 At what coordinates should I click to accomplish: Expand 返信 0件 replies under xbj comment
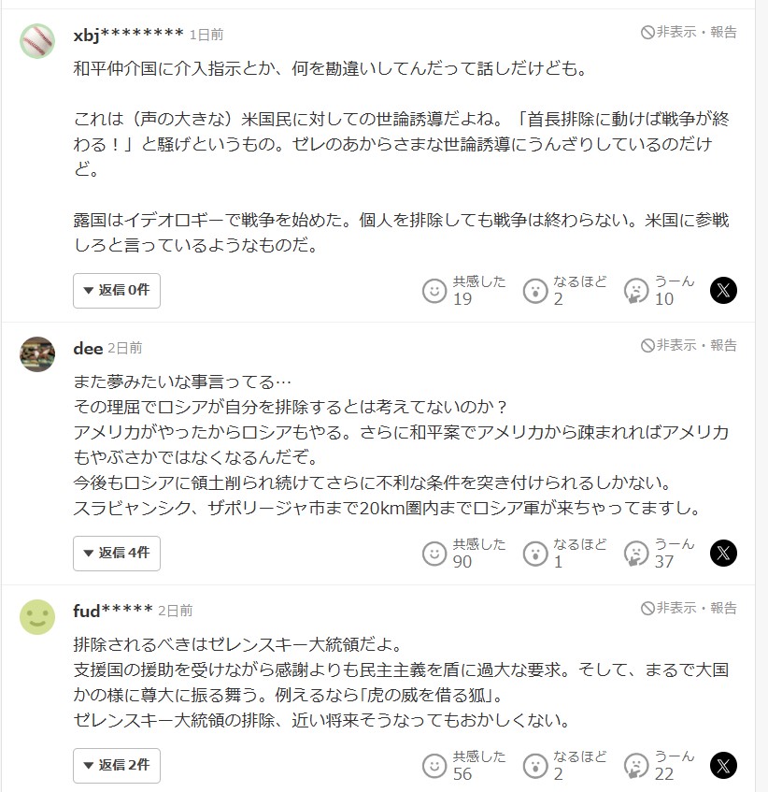117,291
